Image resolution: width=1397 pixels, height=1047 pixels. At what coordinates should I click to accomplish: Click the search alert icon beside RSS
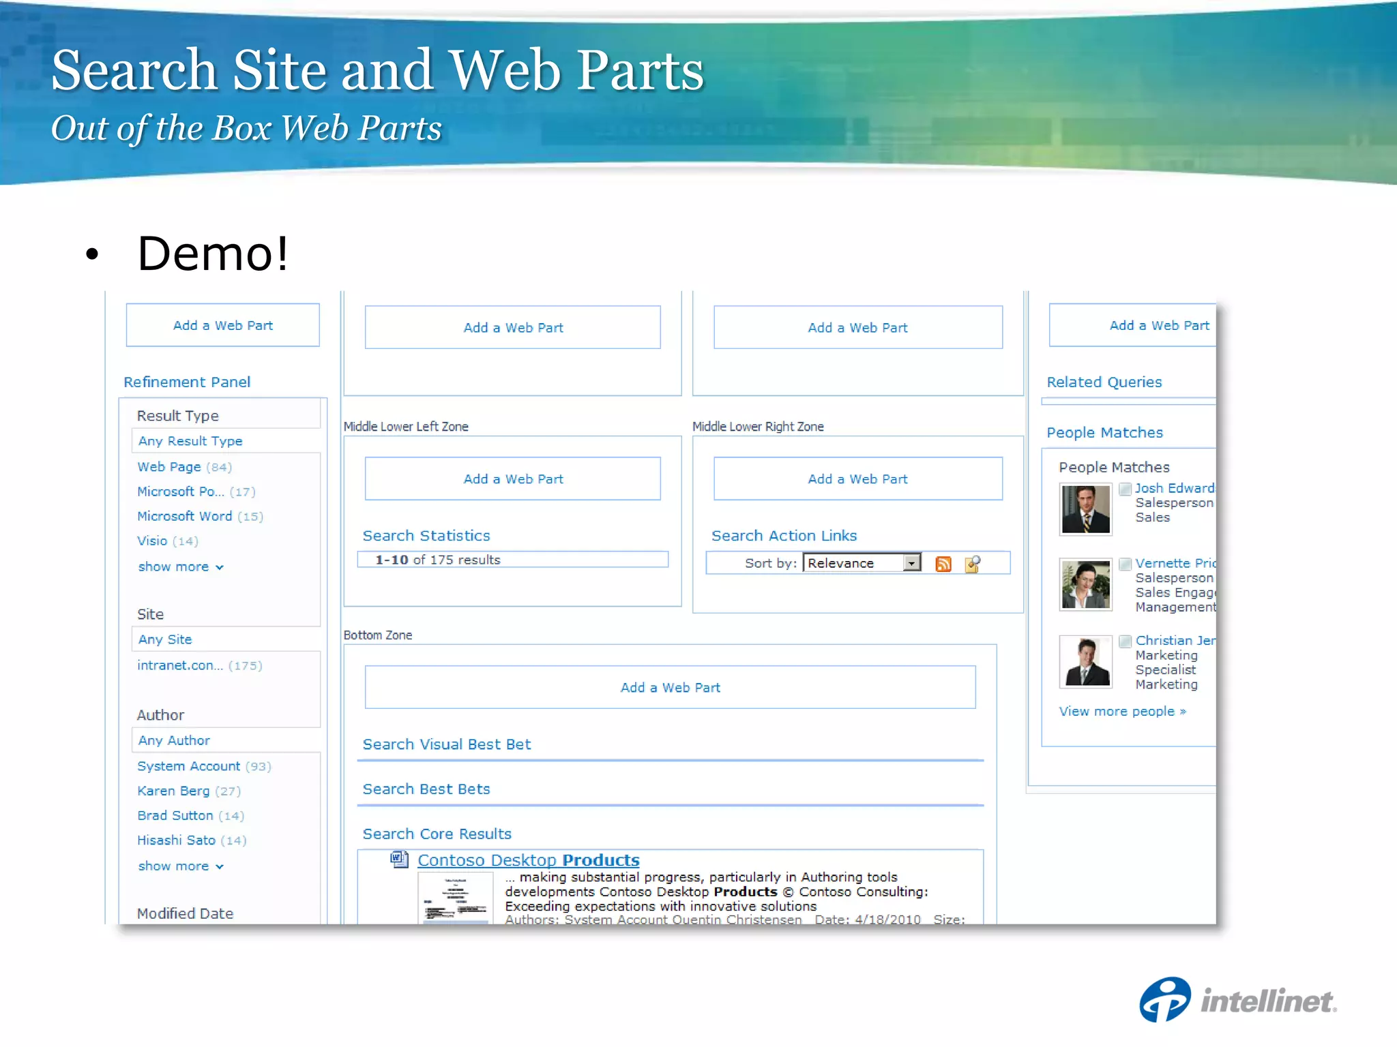973,564
